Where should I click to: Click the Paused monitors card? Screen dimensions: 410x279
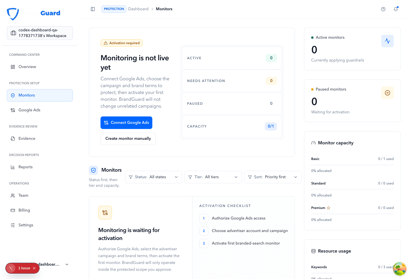coord(352,101)
